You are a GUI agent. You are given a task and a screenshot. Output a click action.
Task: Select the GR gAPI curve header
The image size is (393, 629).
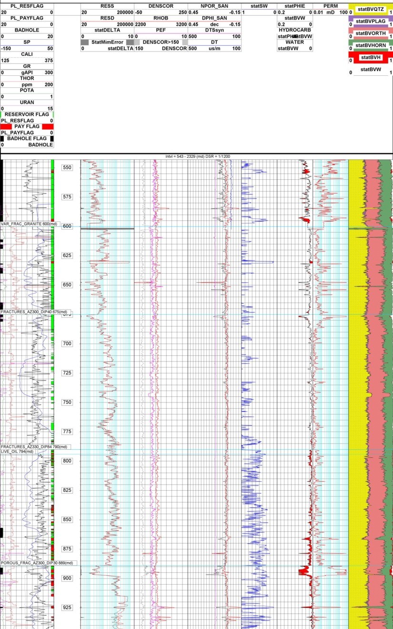click(27, 69)
